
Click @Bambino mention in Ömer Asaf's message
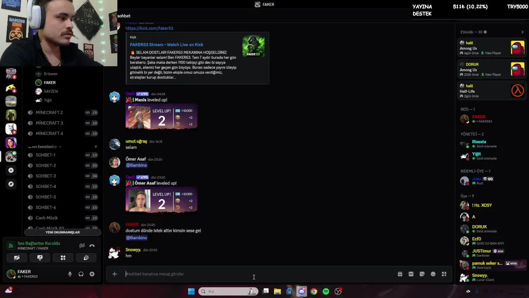tap(136, 165)
